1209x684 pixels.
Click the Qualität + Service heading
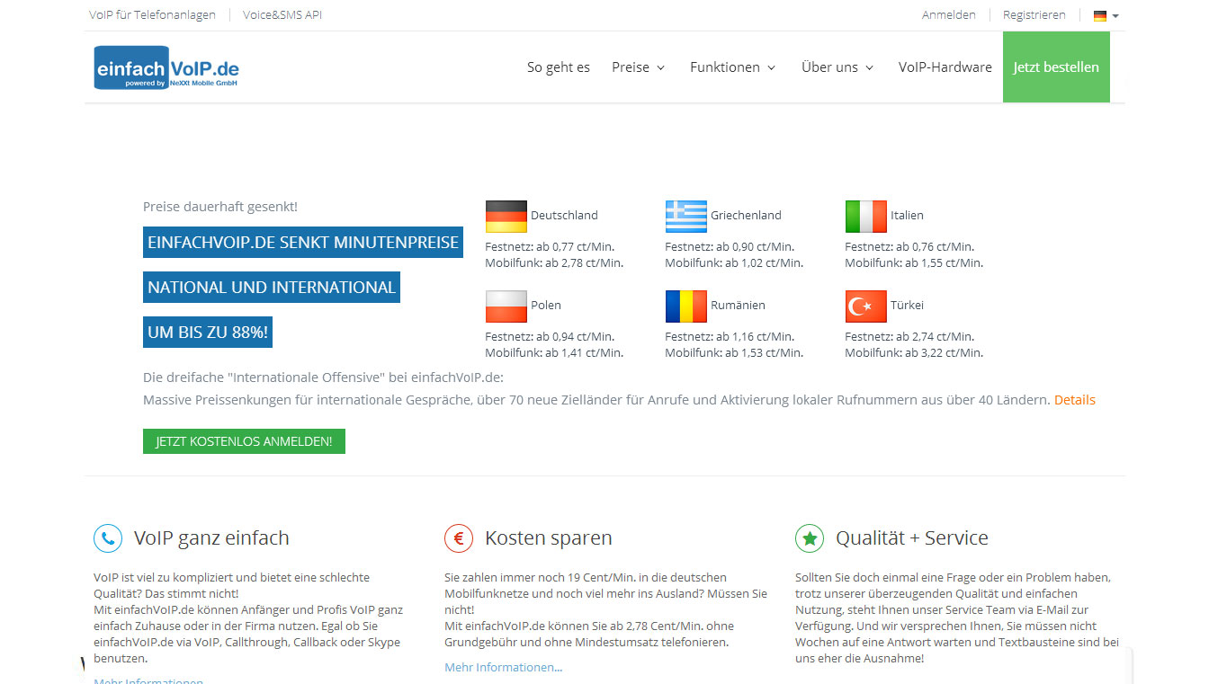pos(912,538)
